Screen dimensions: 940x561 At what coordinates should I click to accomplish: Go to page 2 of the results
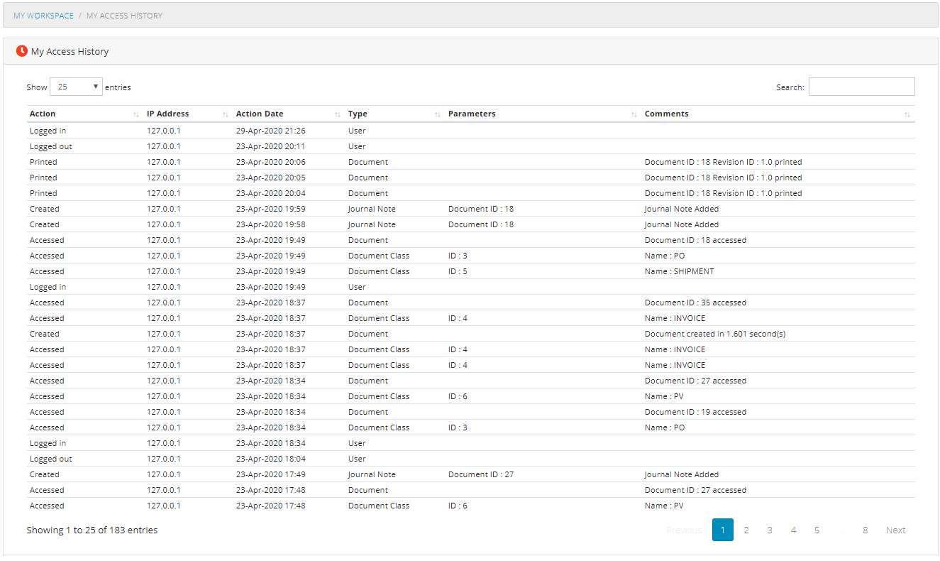[x=746, y=530]
